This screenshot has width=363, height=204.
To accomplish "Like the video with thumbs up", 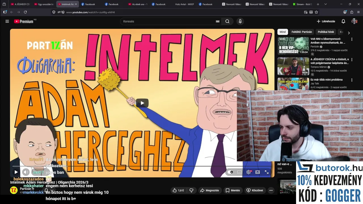I will point(178,190).
